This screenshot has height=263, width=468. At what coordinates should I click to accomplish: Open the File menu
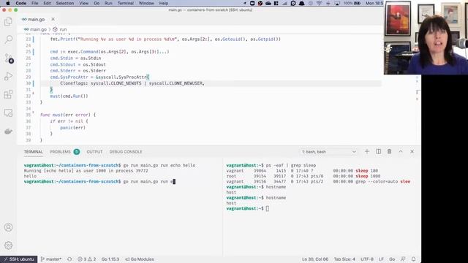click(x=35, y=3)
